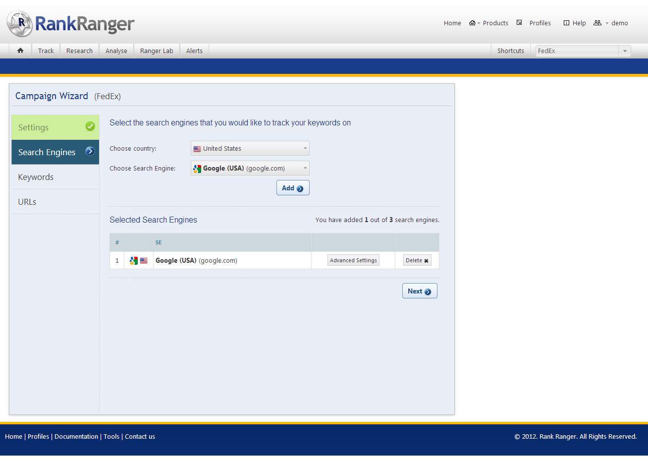Screen dimensions: 648x464
Task: Open the Contact us footer link
Action: point(140,436)
